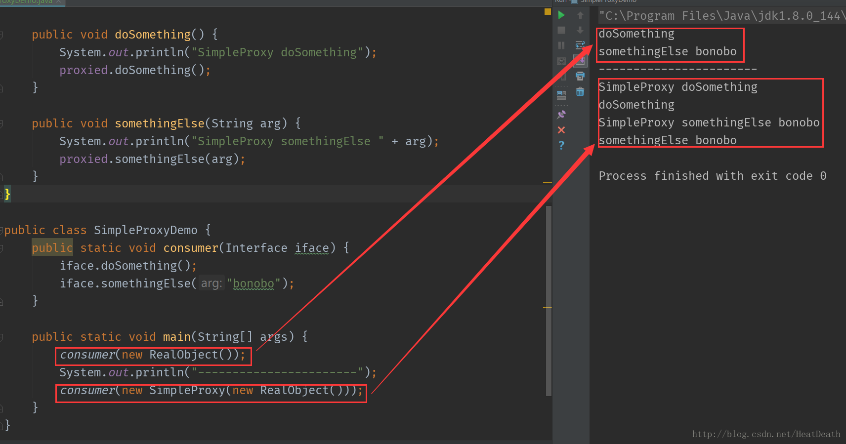846x444 pixels.
Task: Click the somethingElse method name in its declaration
Action: click(x=160, y=123)
